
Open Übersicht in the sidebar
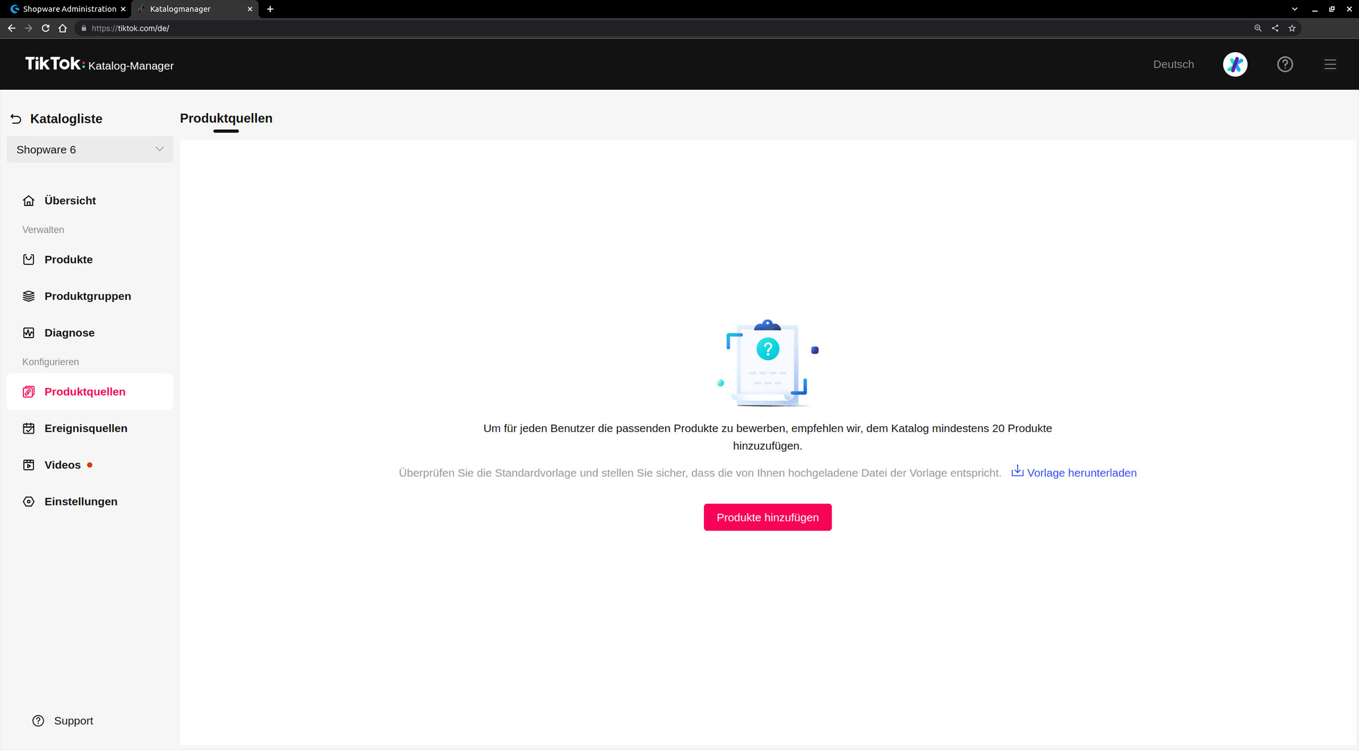click(x=70, y=201)
